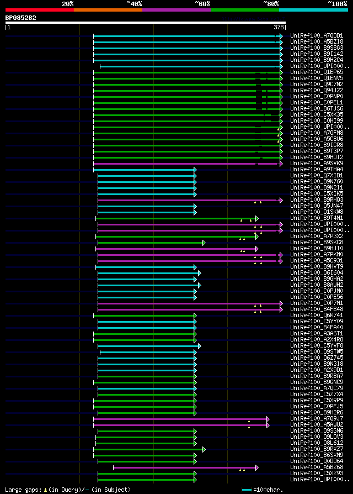Open hit UniRef100_A5BZI8
Screen dimensions: 353x494
(317, 42)
